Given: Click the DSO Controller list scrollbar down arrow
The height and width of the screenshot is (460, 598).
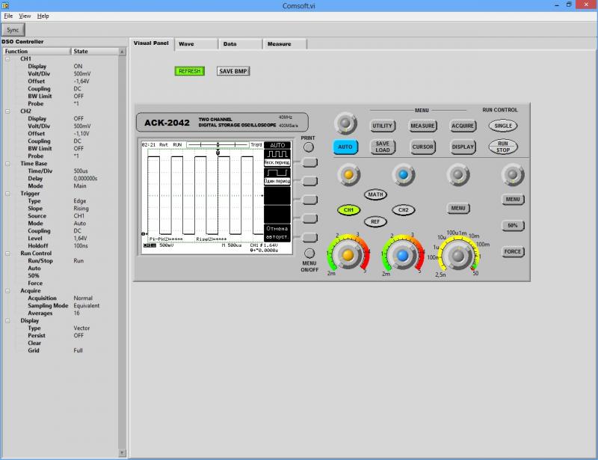Looking at the screenshot, I should 122,453.
